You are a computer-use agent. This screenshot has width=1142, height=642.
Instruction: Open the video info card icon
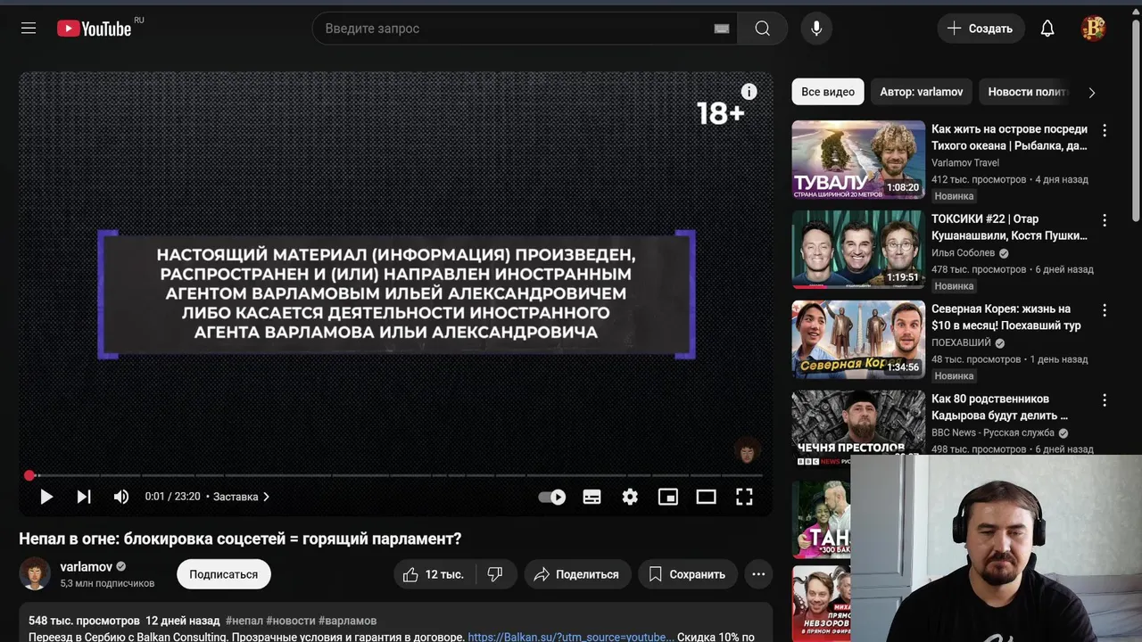[749, 91]
